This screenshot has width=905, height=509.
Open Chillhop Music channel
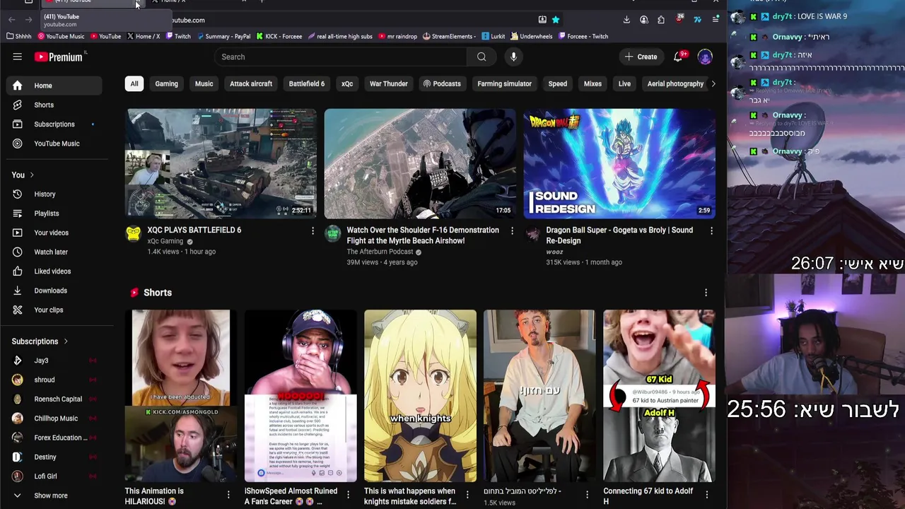54,419
